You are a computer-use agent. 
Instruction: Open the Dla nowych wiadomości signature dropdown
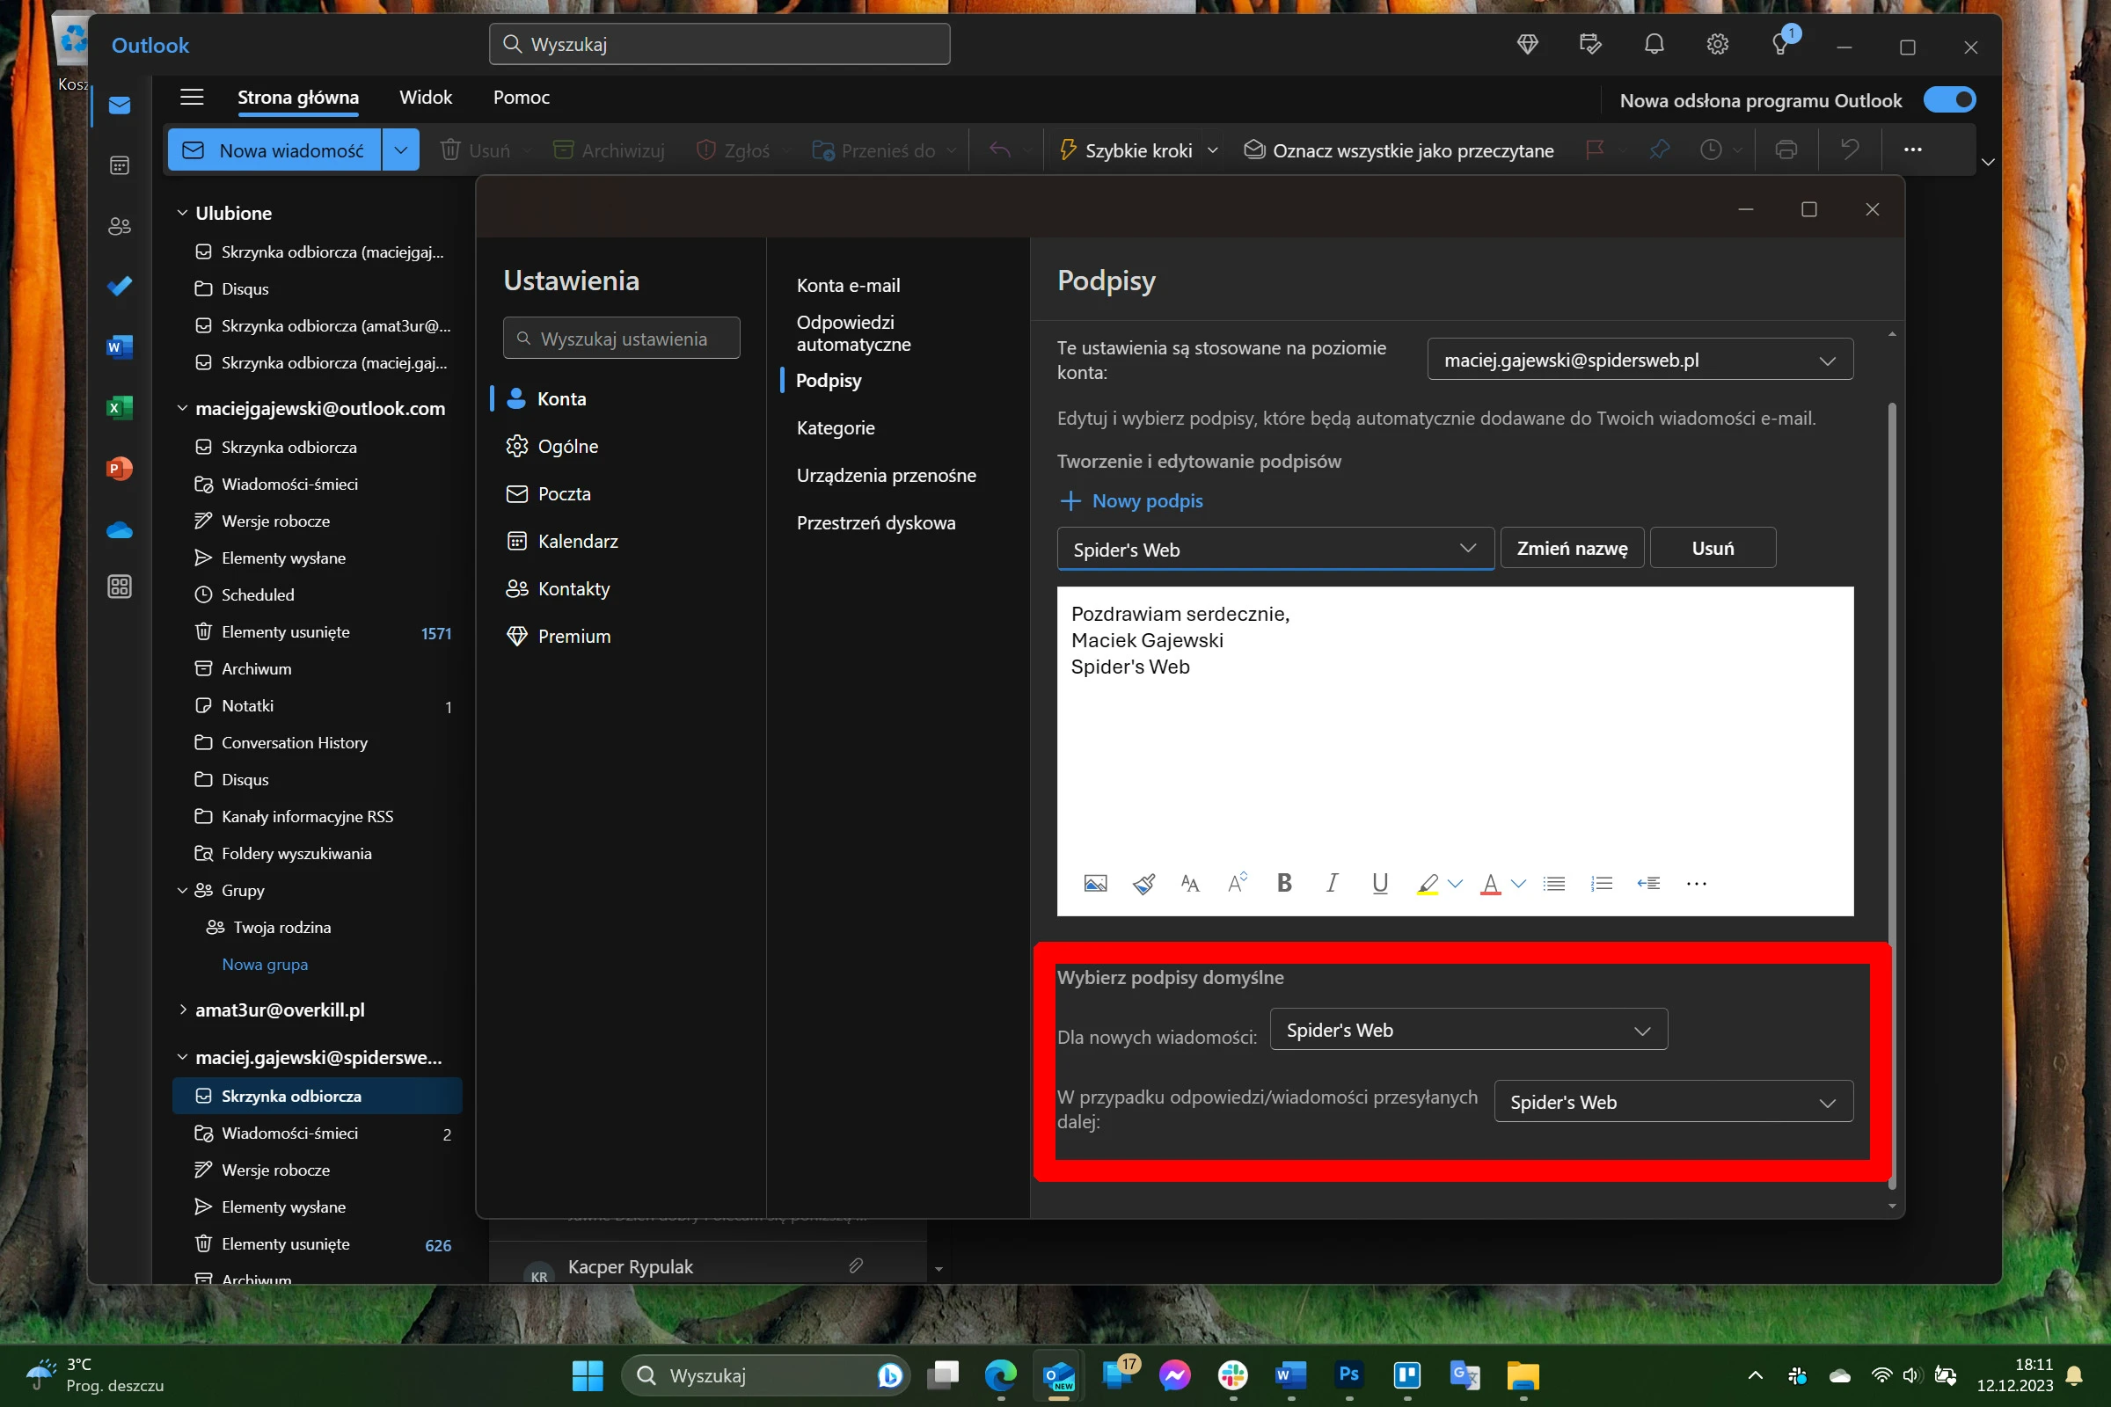[x=1468, y=1029]
